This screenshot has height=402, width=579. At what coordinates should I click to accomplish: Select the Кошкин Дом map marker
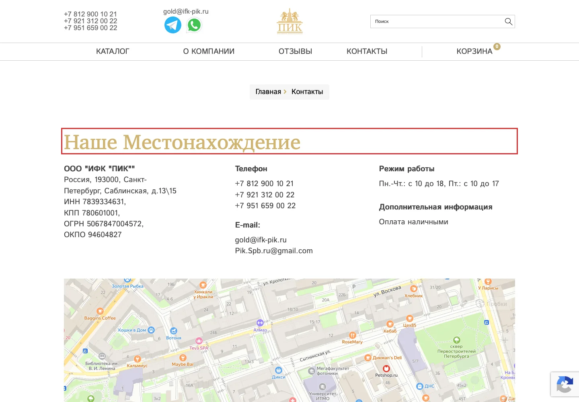point(151,330)
